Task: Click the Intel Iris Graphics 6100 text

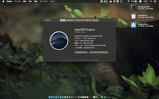Action: (x=95, y=45)
